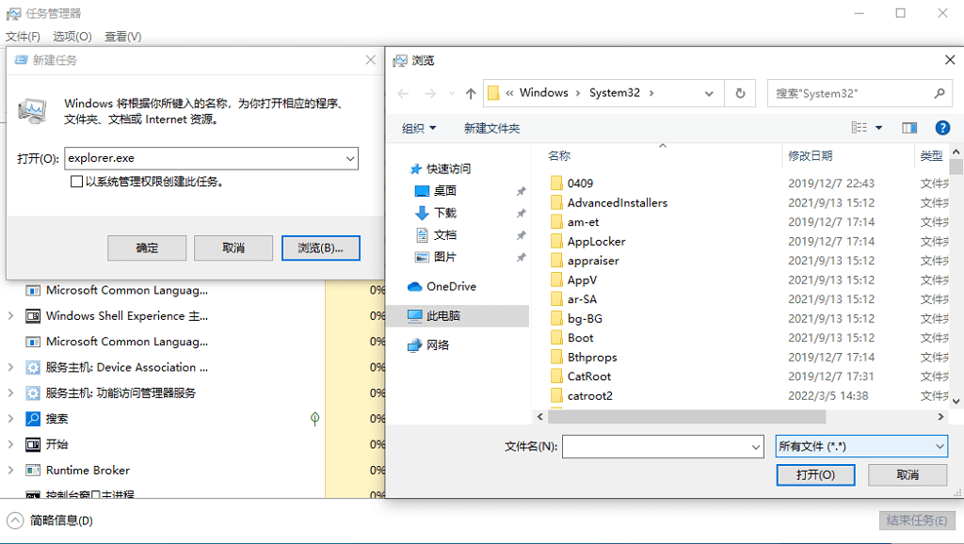Click the 0409 folder icon
The width and height of the screenshot is (964, 544).
(x=556, y=184)
